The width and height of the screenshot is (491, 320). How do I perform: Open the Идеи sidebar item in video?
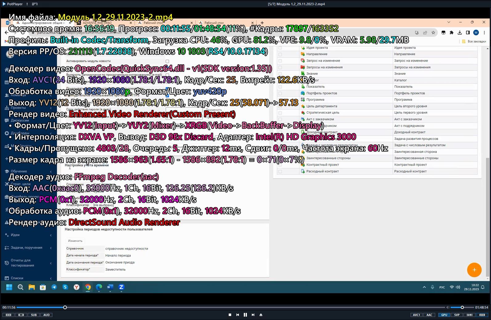click(x=15, y=235)
